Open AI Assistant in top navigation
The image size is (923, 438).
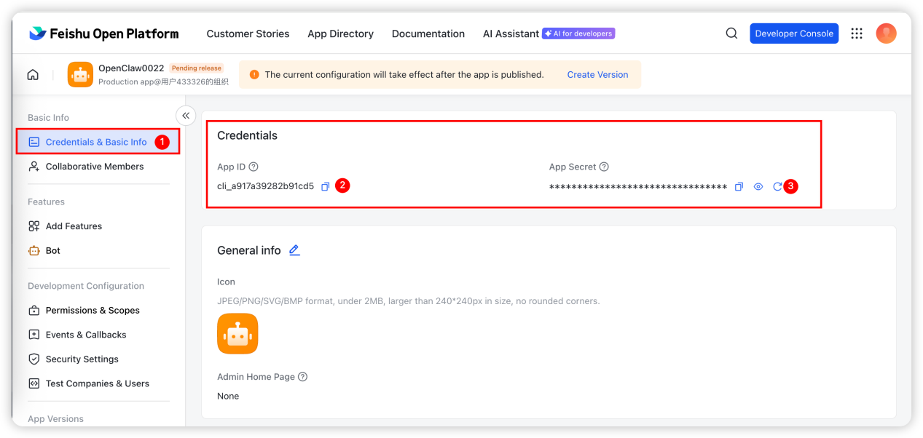click(x=511, y=33)
